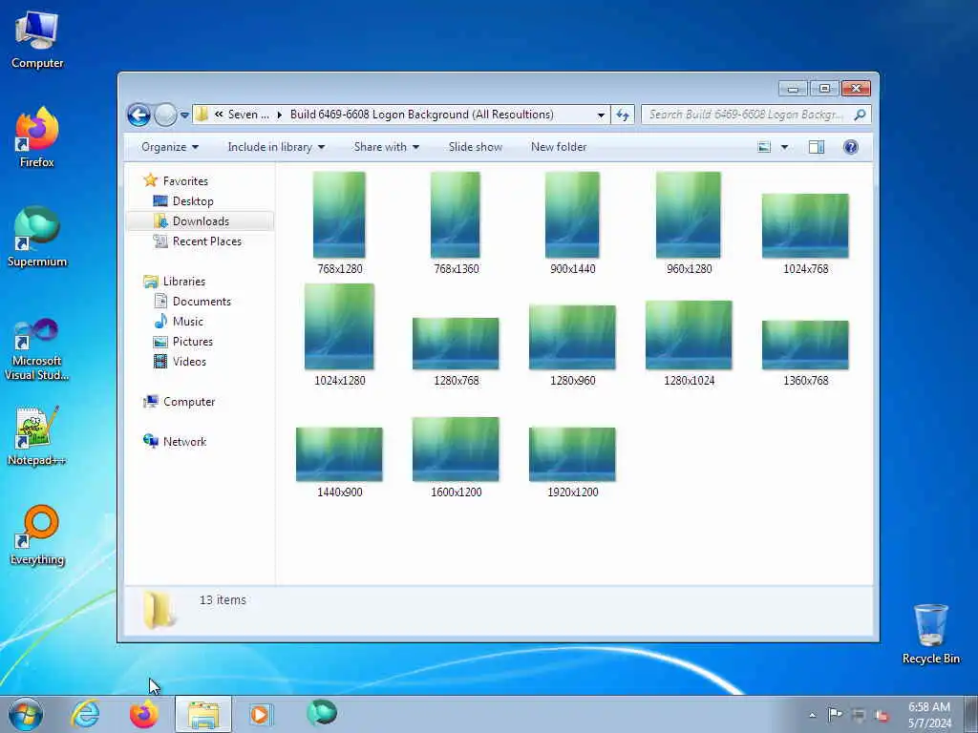Open the Share with menu
This screenshot has height=733, width=978.
(386, 147)
